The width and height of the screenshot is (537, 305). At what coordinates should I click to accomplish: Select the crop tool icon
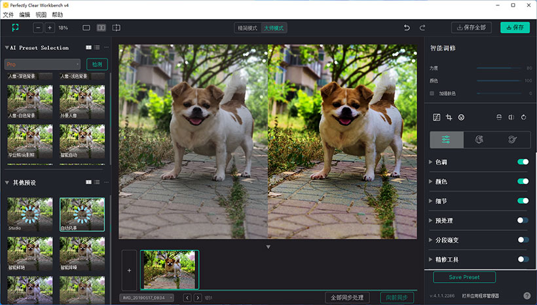pos(449,117)
